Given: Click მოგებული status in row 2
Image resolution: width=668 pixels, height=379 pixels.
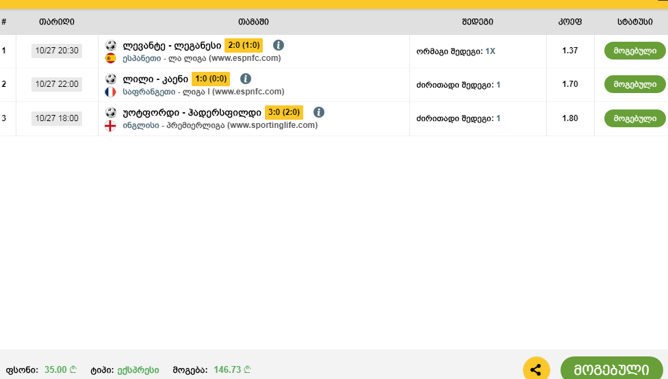Looking at the screenshot, I should [x=634, y=84].
